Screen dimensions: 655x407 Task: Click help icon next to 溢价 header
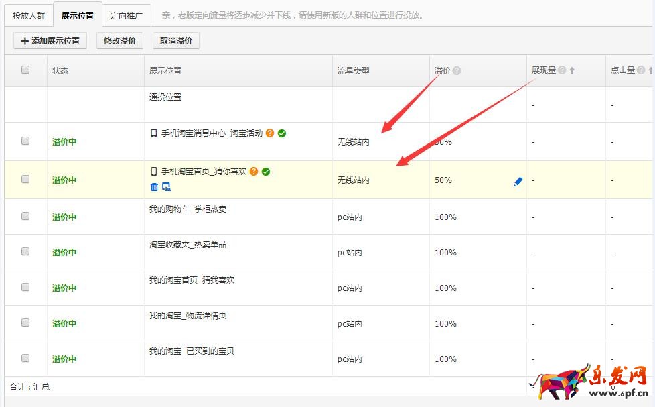[457, 70]
